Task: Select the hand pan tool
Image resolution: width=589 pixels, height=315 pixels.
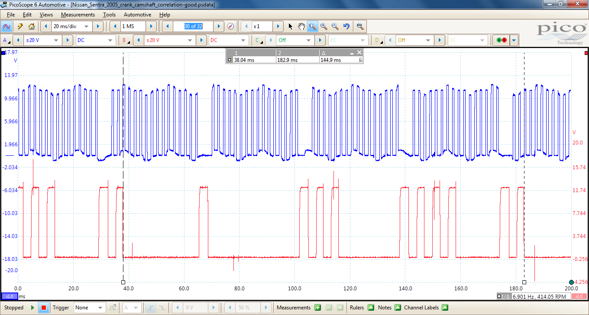Action: tap(302, 26)
